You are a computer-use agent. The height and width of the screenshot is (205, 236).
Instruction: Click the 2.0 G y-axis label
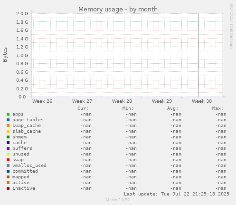coord(22,14)
